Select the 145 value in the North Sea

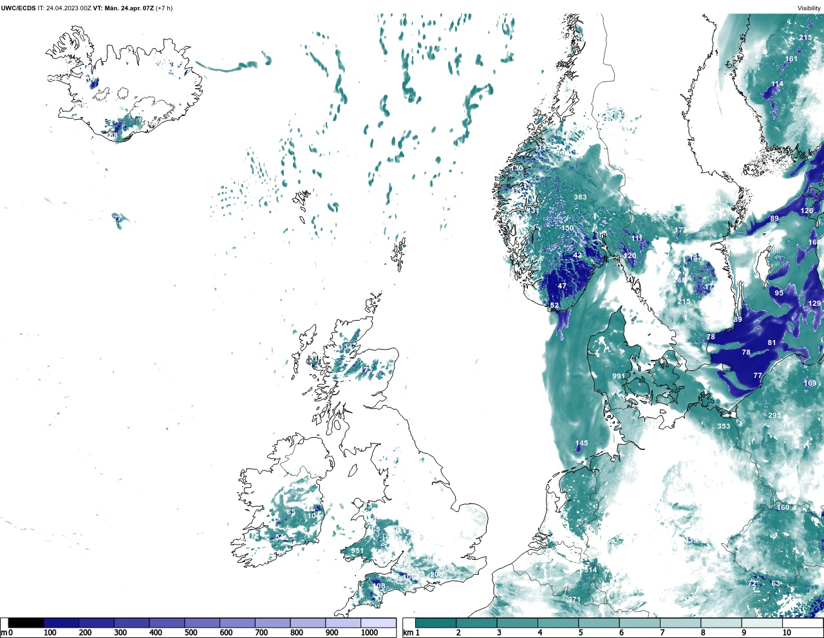[x=581, y=444]
